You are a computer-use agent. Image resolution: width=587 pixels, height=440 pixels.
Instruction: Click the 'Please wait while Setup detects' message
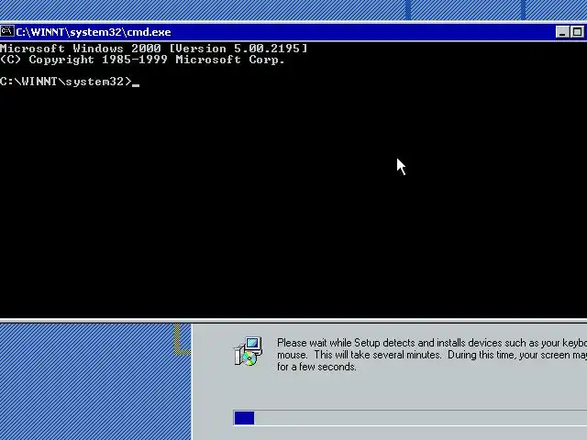click(432, 355)
